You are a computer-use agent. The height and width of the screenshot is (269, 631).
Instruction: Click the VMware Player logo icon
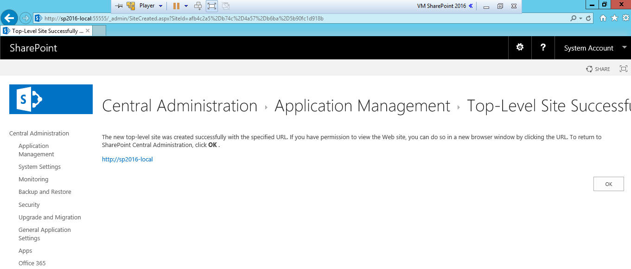pyautogui.click(x=131, y=6)
